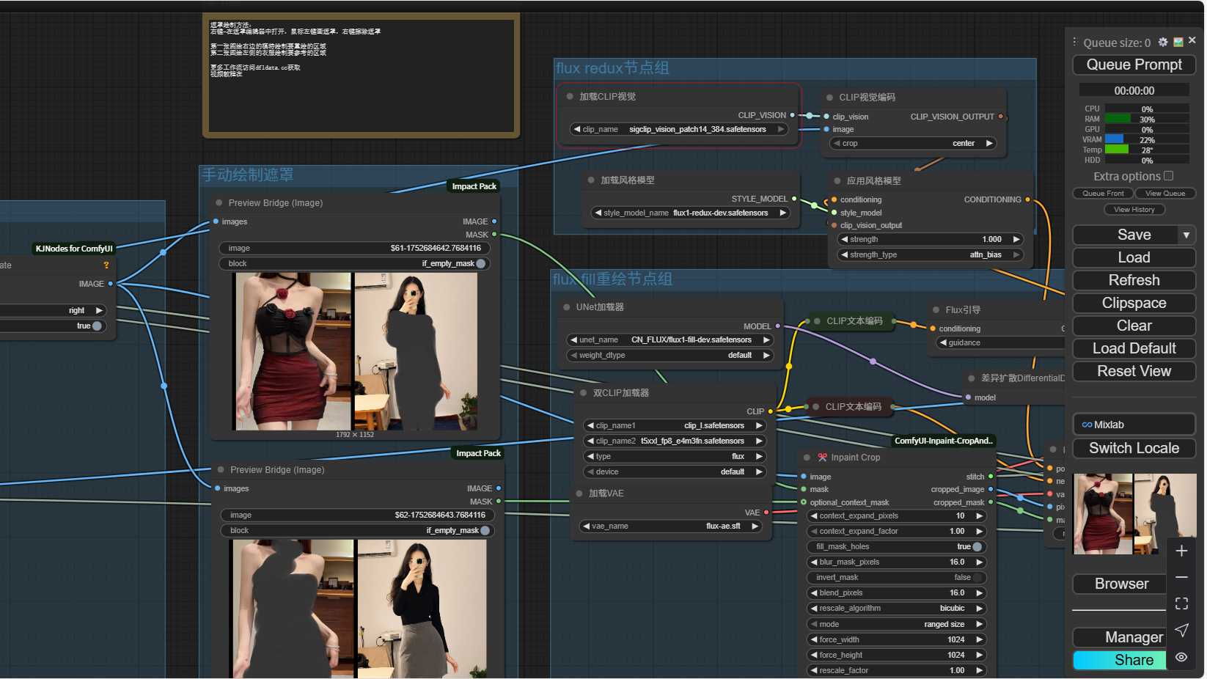Click the Refresh button
1207x679 pixels.
1134,280
